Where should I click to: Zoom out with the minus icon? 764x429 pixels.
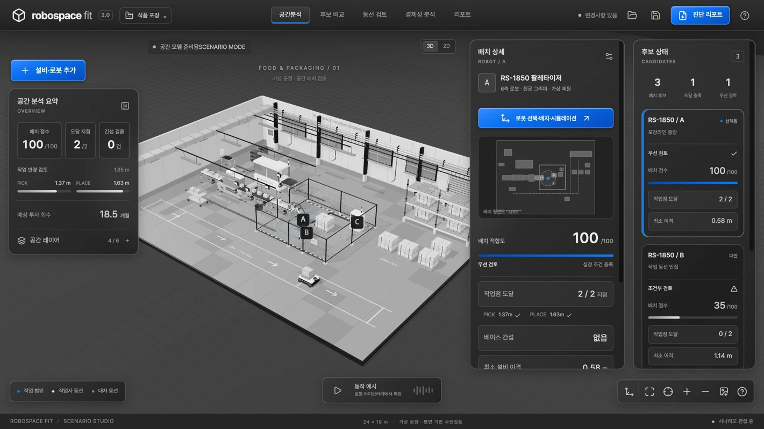click(705, 392)
